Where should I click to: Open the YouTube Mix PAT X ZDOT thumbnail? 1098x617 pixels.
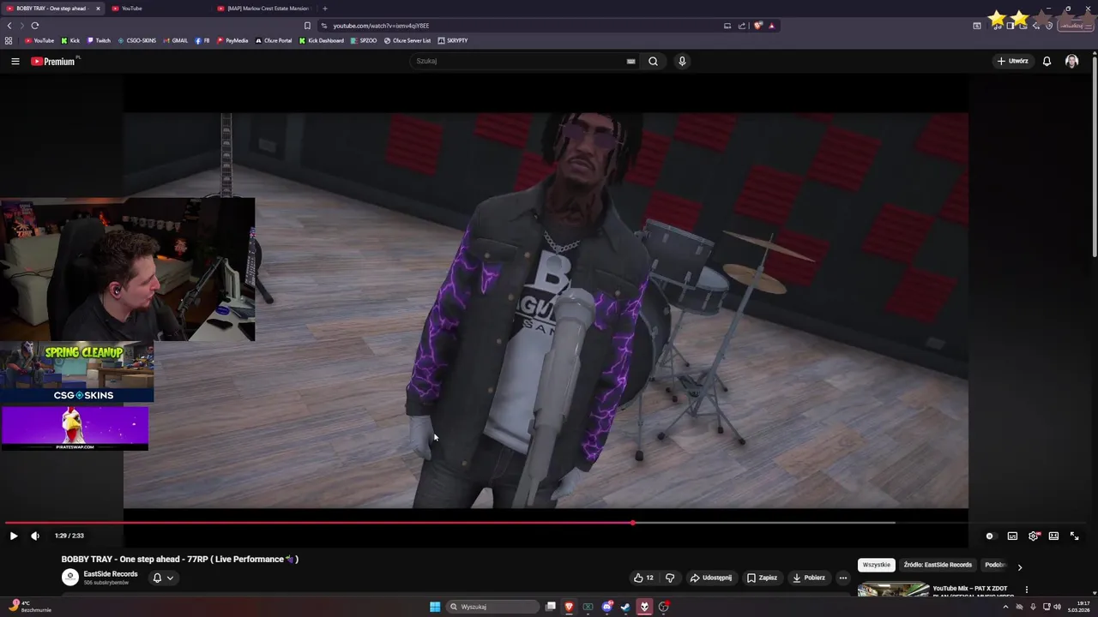tap(893, 590)
